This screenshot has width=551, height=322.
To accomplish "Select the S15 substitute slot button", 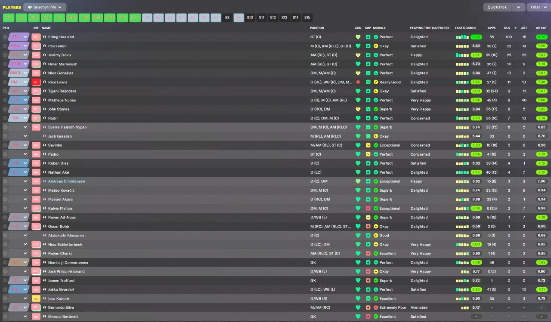I will click(307, 18).
